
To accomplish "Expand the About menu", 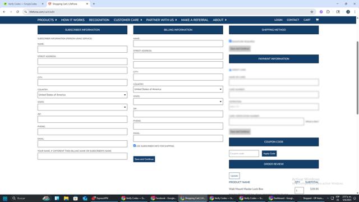I will [219, 20].
